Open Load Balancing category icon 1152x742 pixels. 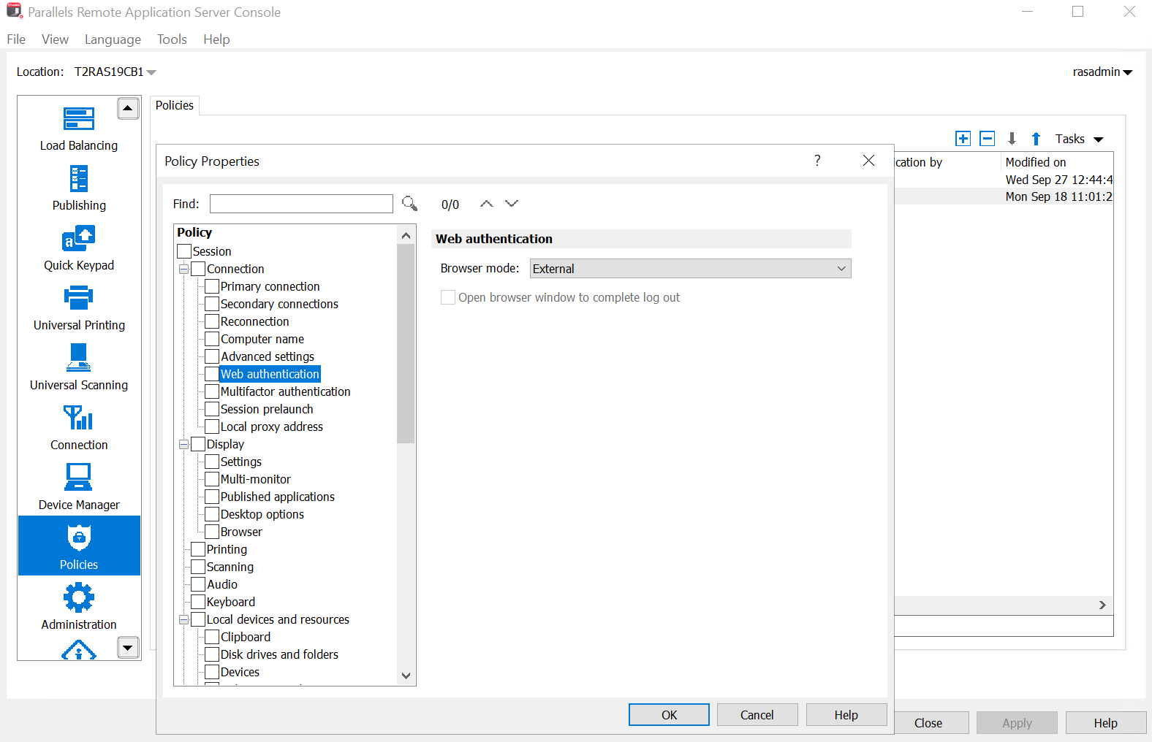coord(79,119)
